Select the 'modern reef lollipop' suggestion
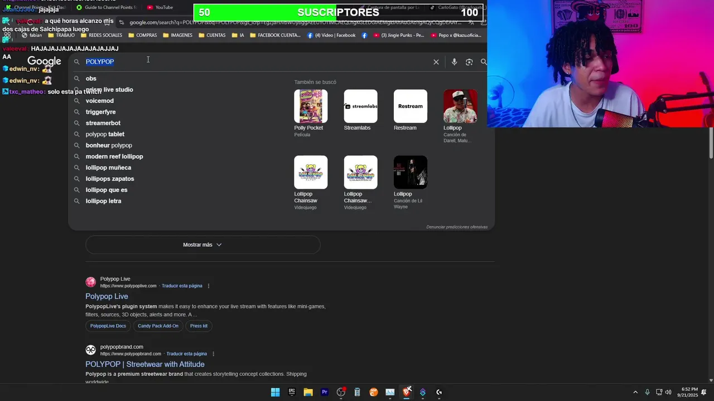This screenshot has width=714, height=401. point(114,157)
